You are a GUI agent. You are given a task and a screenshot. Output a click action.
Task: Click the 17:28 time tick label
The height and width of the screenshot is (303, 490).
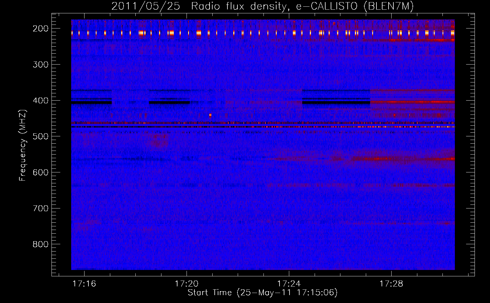pos(392,284)
